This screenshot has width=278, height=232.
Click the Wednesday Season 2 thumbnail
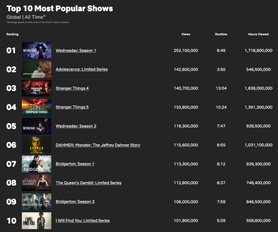[x=37, y=126]
